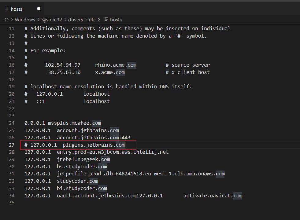Open the etc breadcrumb segment
Screen dimensions: 300x220
[92, 20]
